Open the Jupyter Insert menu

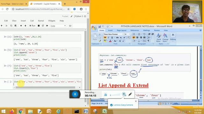tap(23, 21)
